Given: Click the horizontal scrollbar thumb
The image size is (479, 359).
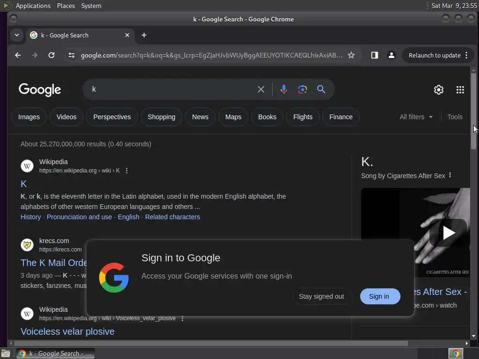Looking at the screenshot, I should coord(211,344).
